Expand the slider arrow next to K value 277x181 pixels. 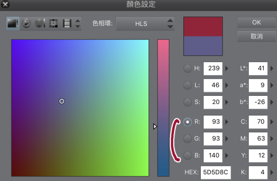[x=272, y=172]
